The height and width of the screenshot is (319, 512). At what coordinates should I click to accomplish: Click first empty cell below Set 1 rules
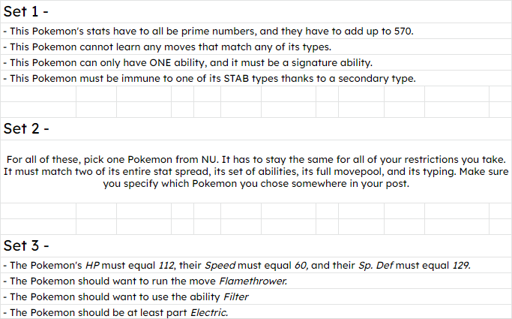click(x=38, y=94)
